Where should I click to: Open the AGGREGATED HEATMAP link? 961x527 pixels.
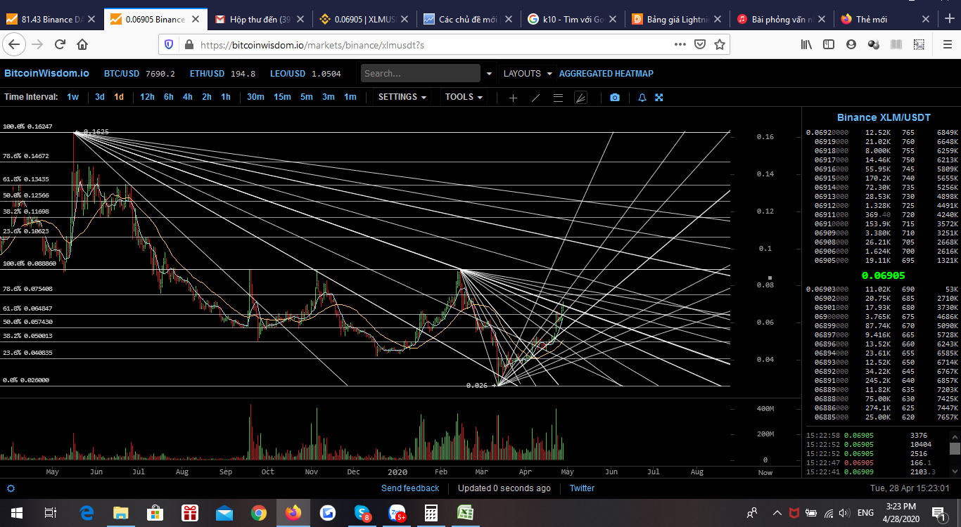(606, 73)
